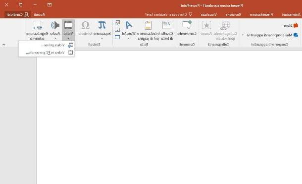The image size is (302, 184).
Task: Choose Video online from menu
Action: (47, 45)
